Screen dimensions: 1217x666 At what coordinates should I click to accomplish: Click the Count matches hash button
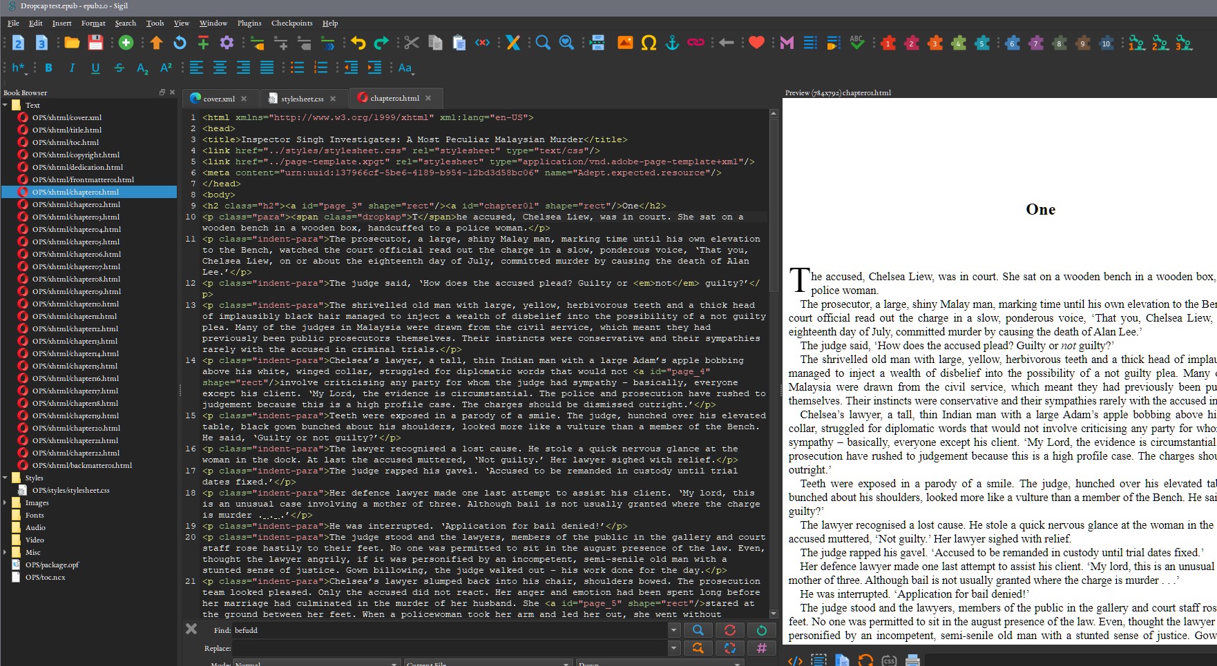(762, 648)
